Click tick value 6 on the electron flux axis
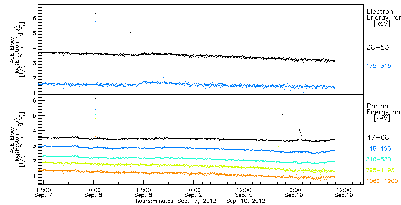 [33, 18]
